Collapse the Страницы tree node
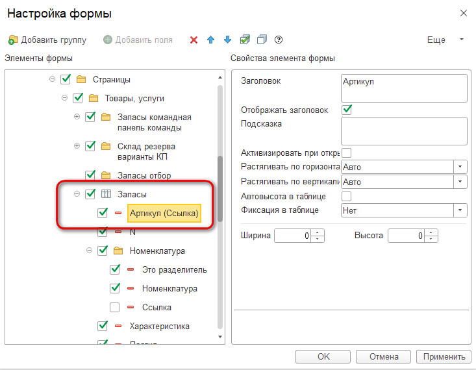This screenshot has height=370, width=476. tap(52, 79)
